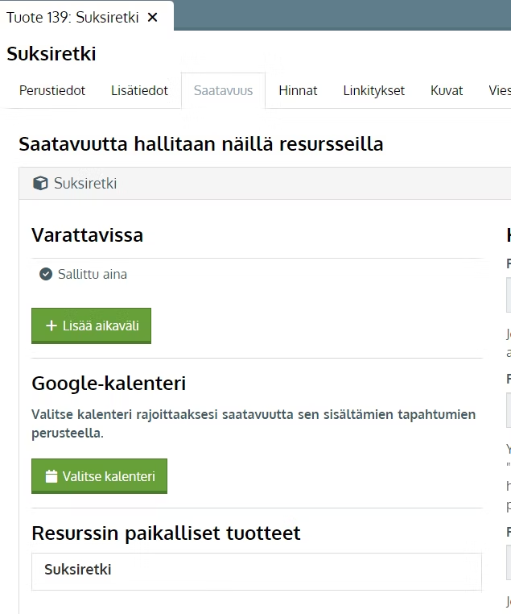Screen dimensions: 511x614
Task: Click the partially visible input field below Varattavissa row
Action: click(x=508, y=294)
